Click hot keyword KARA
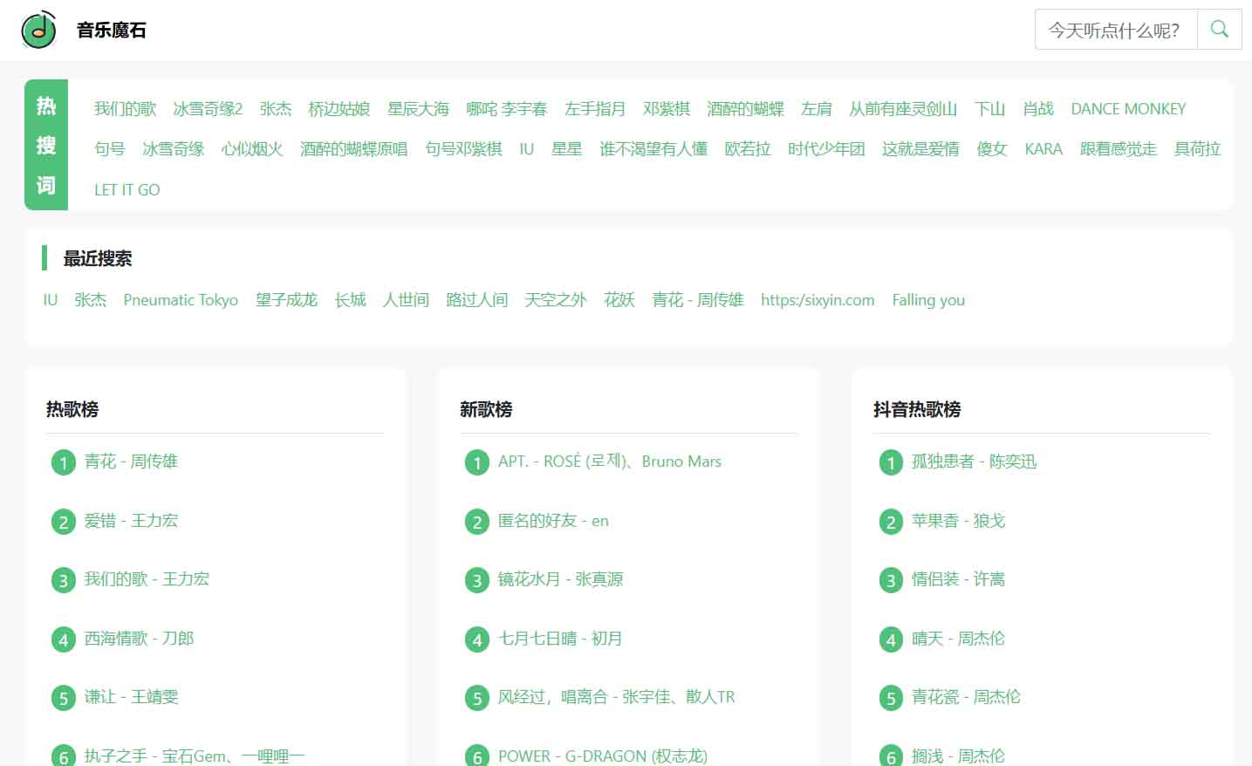The width and height of the screenshot is (1252, 766). click(x=1043, y=149)
